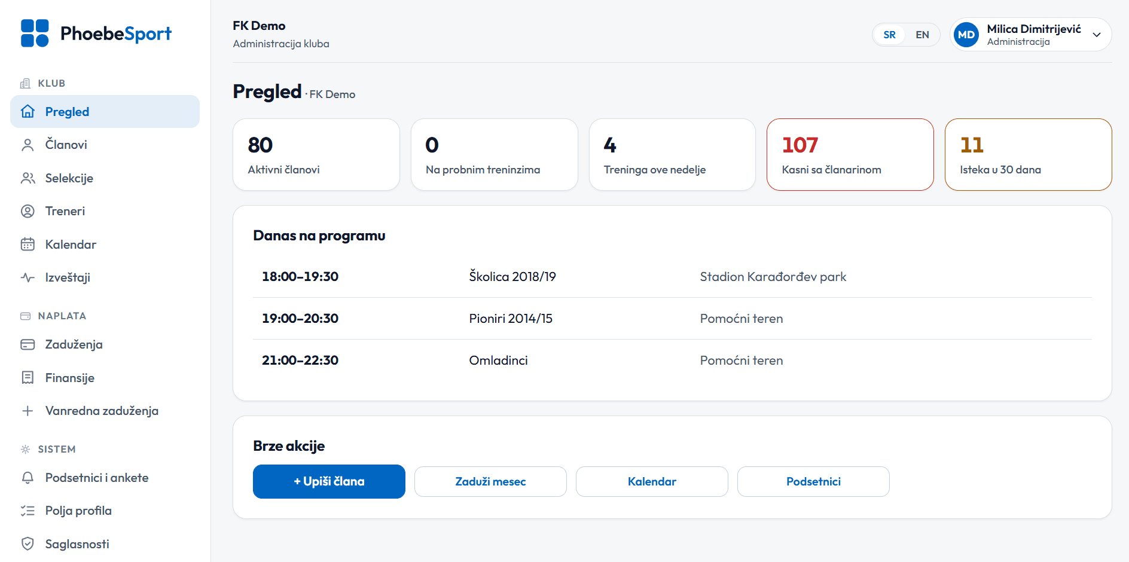This screenshot has width=1129, height=562.
Task: Open the Isteka u 30 dana card
Action: point(1029,154)
